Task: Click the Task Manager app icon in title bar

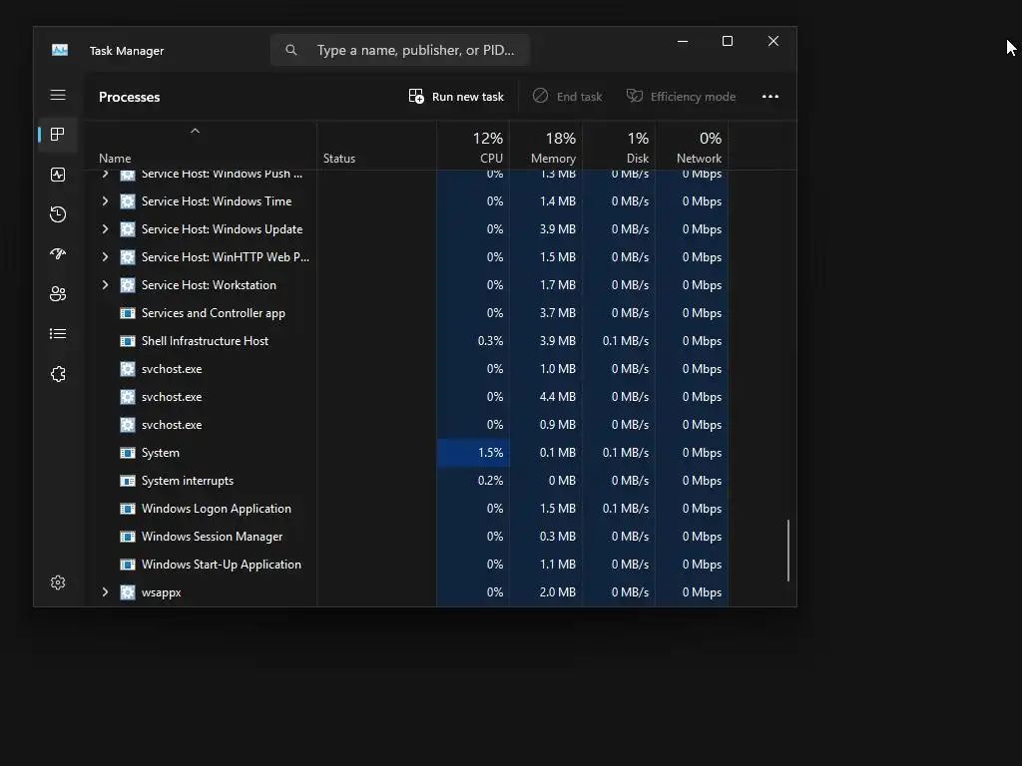Action: 60,50
